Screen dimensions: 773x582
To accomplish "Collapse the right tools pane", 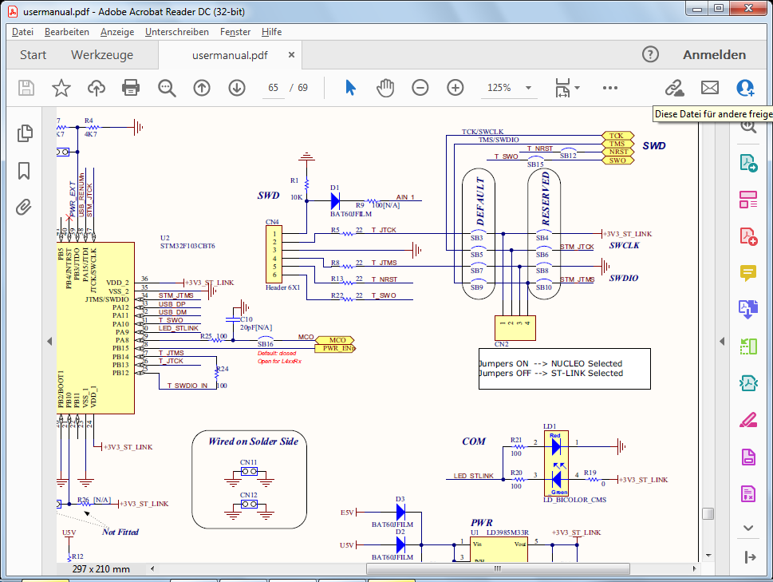I will click(751, 557).
